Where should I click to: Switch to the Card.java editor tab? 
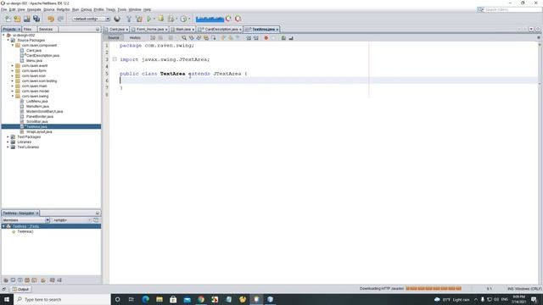(117, 30)
